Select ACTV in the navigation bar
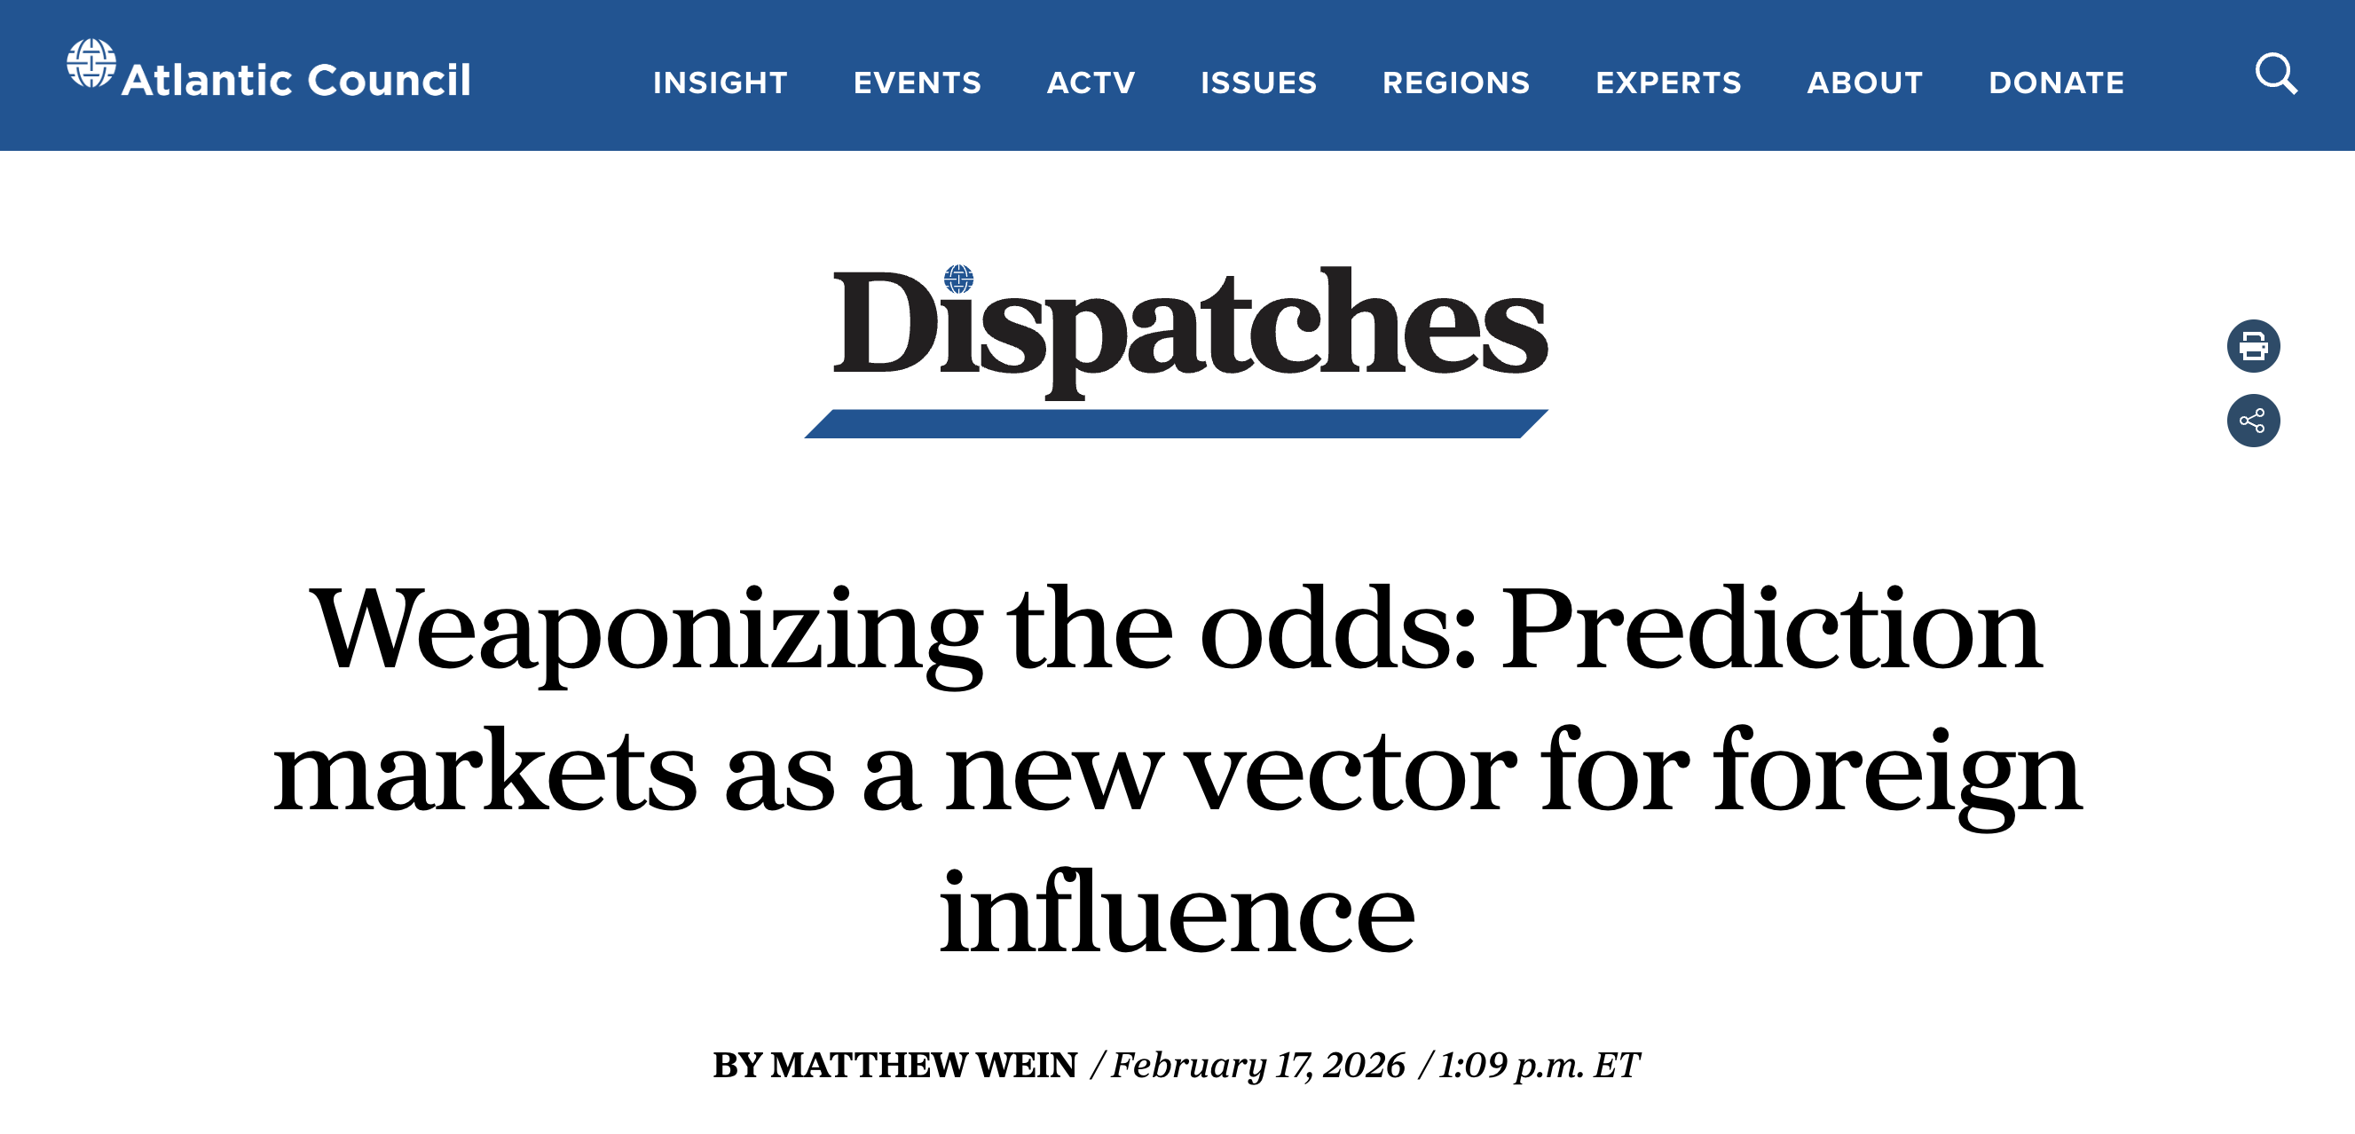The width and height of the screenshot is (2355, 1134). pyautogui.click(x=1091, y=83)
